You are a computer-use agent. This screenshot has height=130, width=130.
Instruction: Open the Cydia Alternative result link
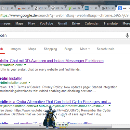coord(56,102)
